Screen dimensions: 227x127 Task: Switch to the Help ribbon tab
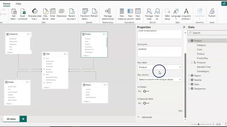[x=18, y=4]
